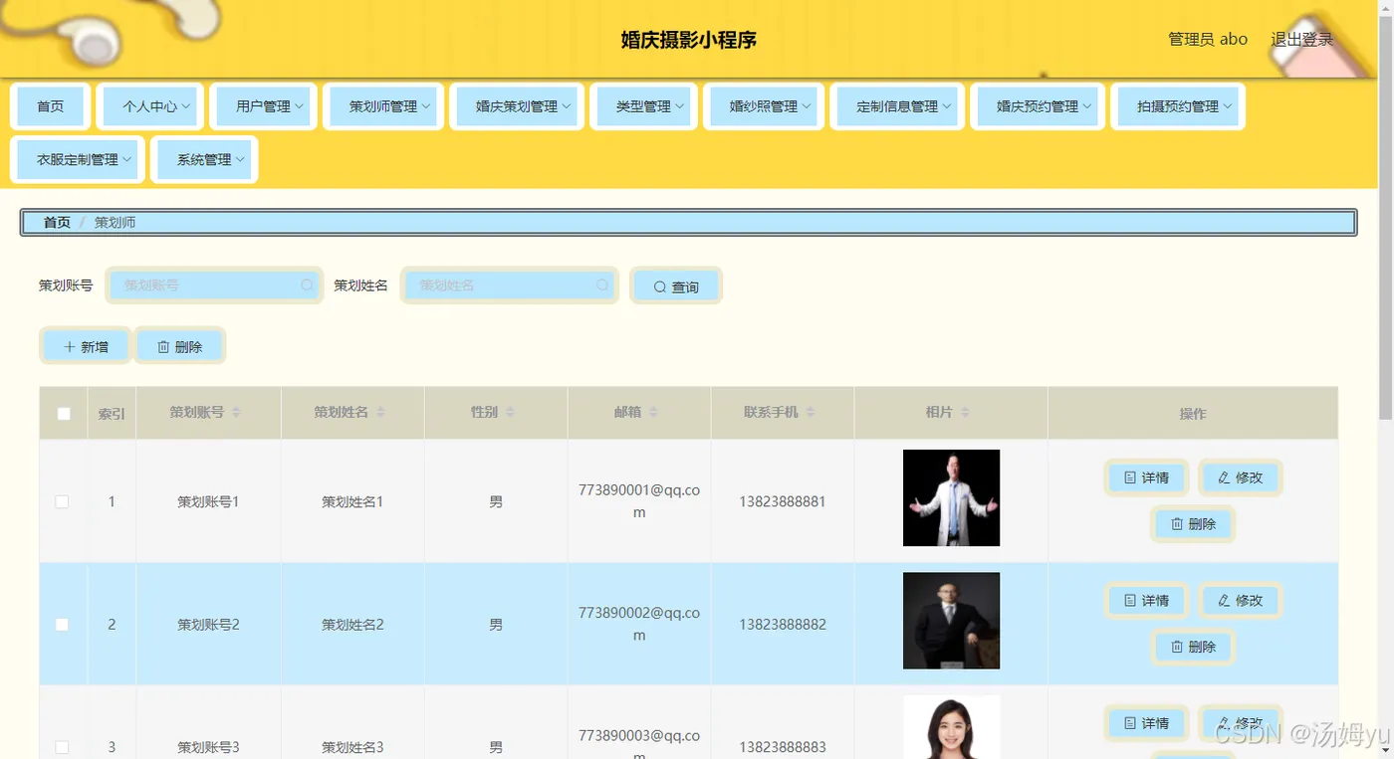Sort the table by 策划账号 column

point(236,413)
